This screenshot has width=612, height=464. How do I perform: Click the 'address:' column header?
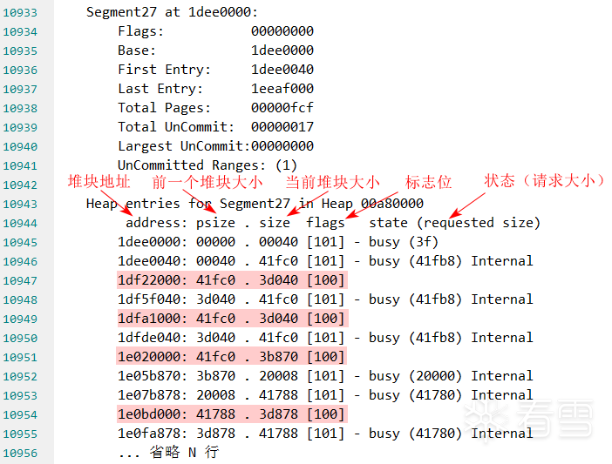pyautogui.click(x=156, y=223)
